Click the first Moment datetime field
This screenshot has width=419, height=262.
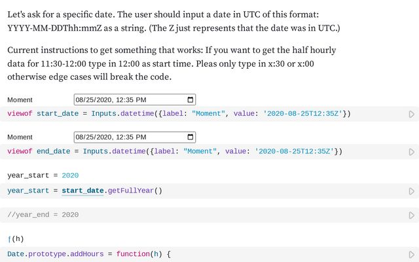tap(135, 100)
